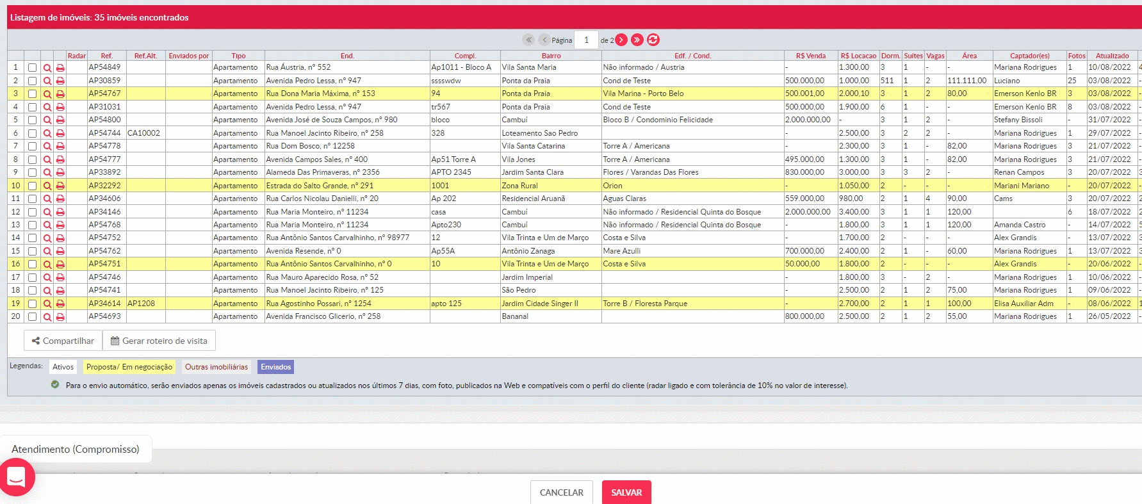Refresh the property listing table

653,40
